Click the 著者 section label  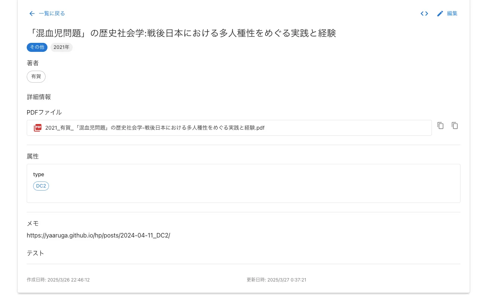pyautogui.click(x=33, y=63)
